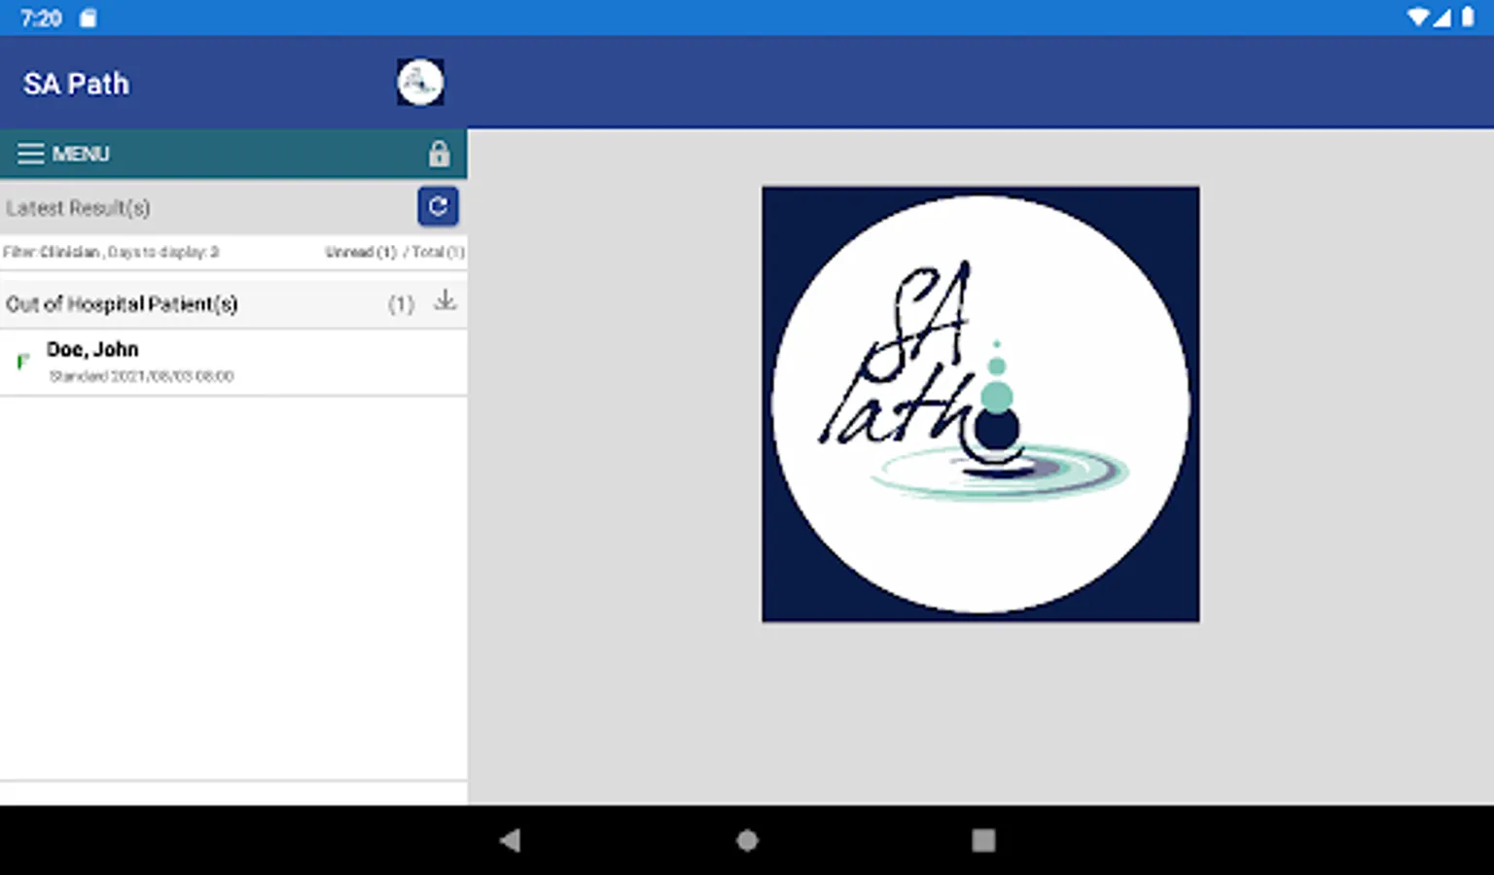The width and height of the screenshot is (1494, 875).
Task: Tap the Unread (1) / Total (1) counter
Action: point(394,252)
